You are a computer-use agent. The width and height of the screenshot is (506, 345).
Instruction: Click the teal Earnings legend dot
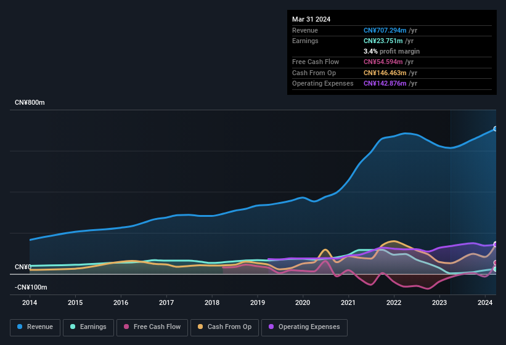[x=73, y=327]
